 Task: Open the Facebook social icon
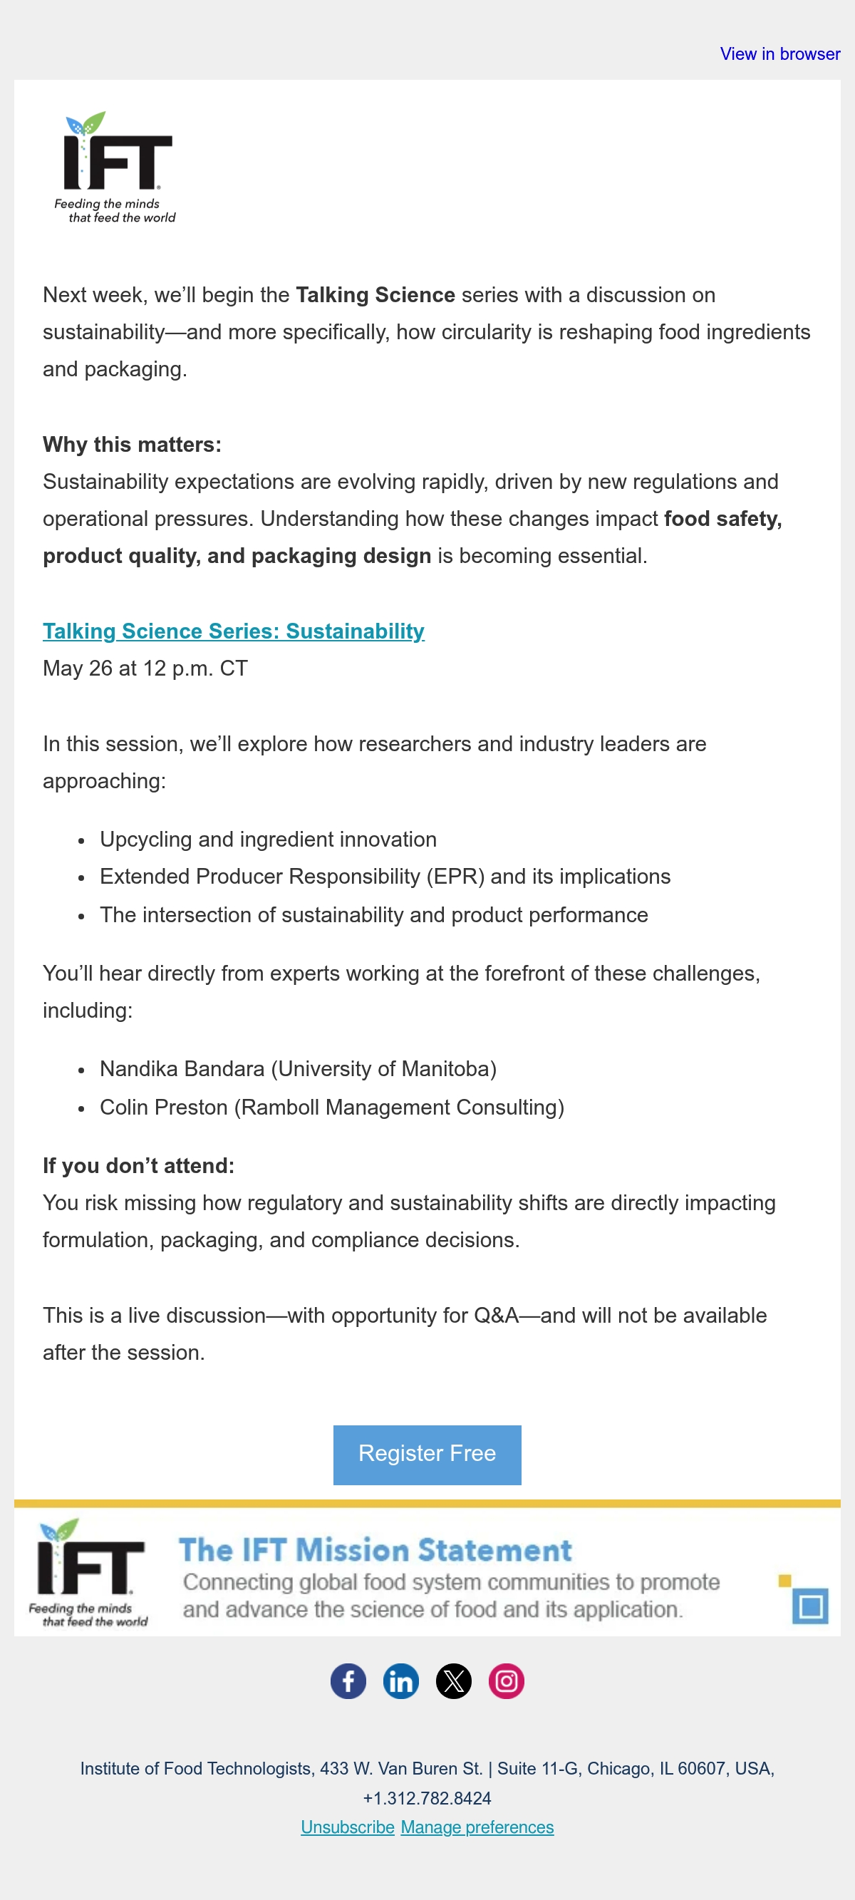[348, 1681]
